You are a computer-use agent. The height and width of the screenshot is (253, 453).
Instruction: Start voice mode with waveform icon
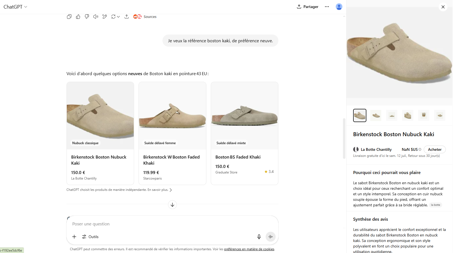point(271,237)
